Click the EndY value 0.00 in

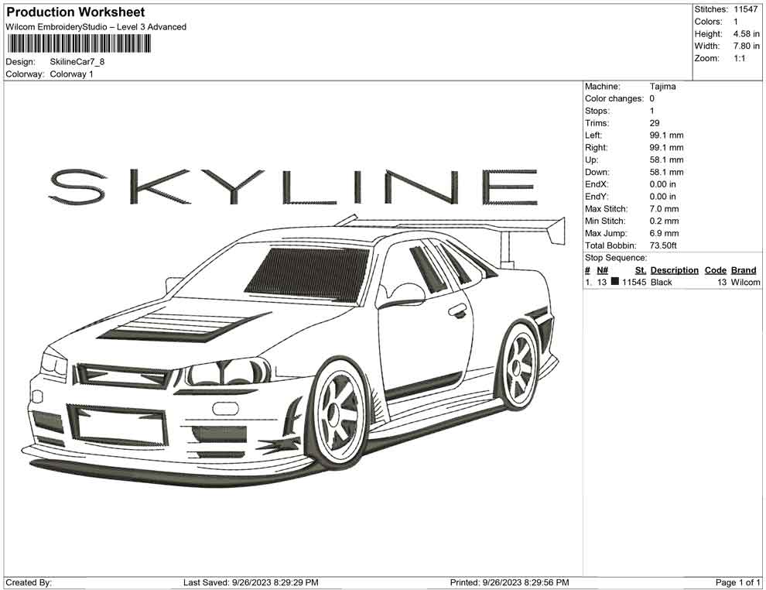[x=662, y=197]
